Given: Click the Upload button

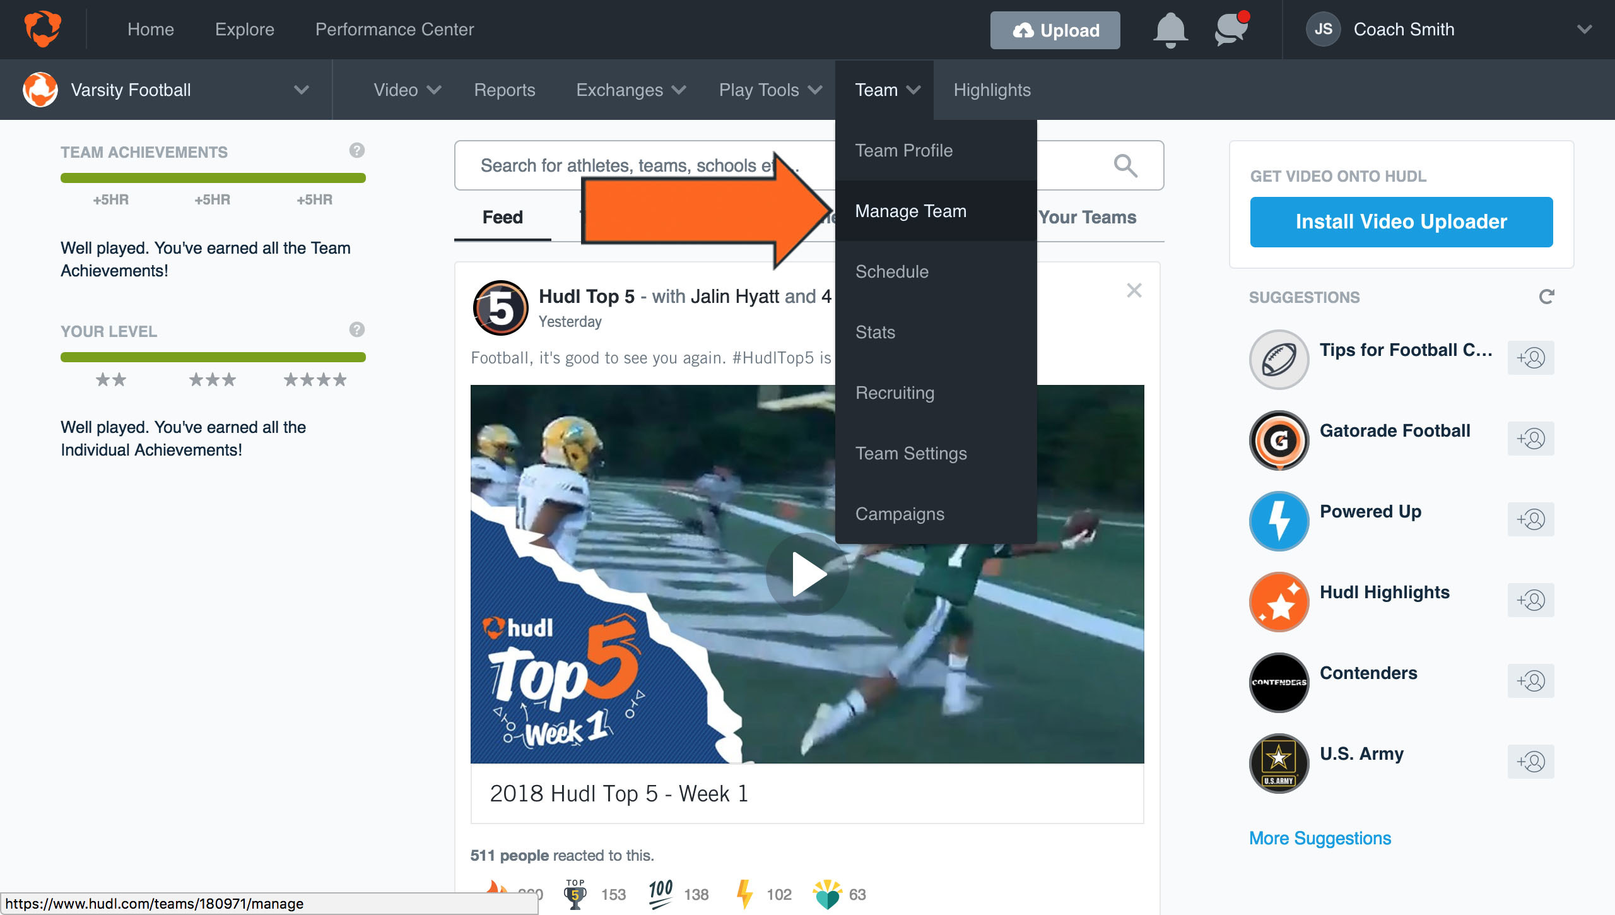Looking at the screenshot, I should tap(1055, 30).
